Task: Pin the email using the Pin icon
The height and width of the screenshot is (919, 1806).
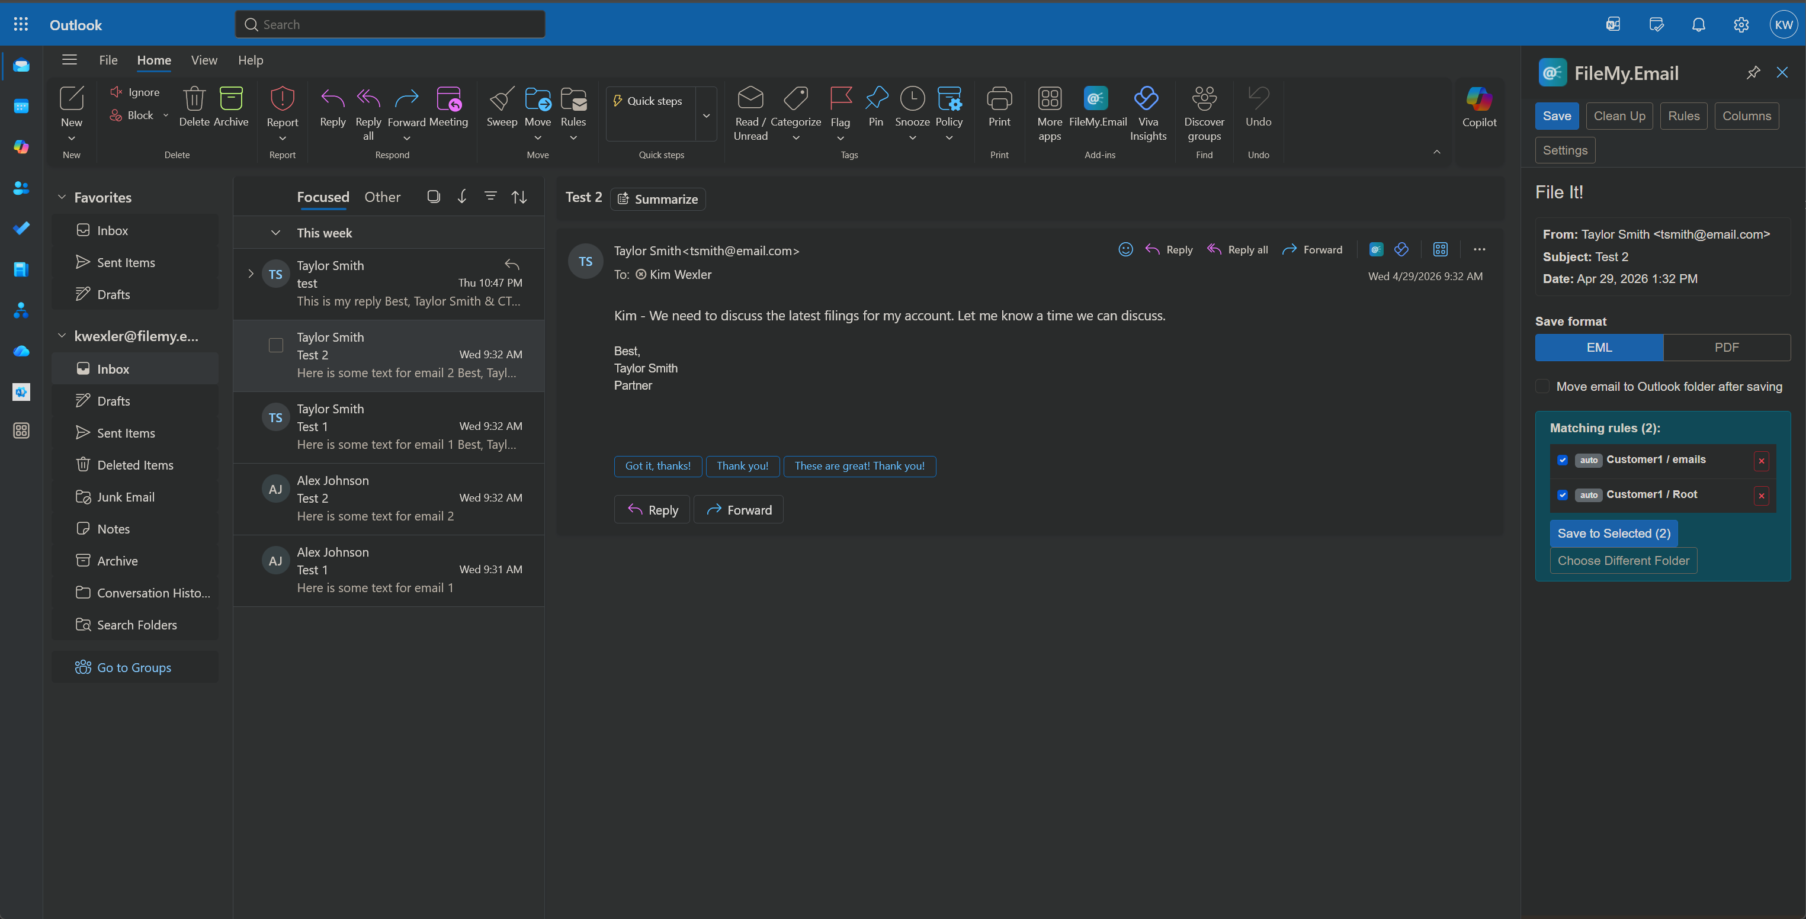Action: pyautogui.click(x=877, y=99)
